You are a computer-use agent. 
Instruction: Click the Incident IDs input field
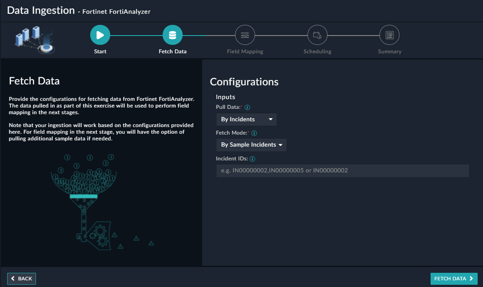point(343,171)
